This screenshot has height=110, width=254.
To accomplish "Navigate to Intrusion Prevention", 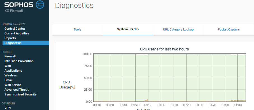I will click(x=19, y=61).
